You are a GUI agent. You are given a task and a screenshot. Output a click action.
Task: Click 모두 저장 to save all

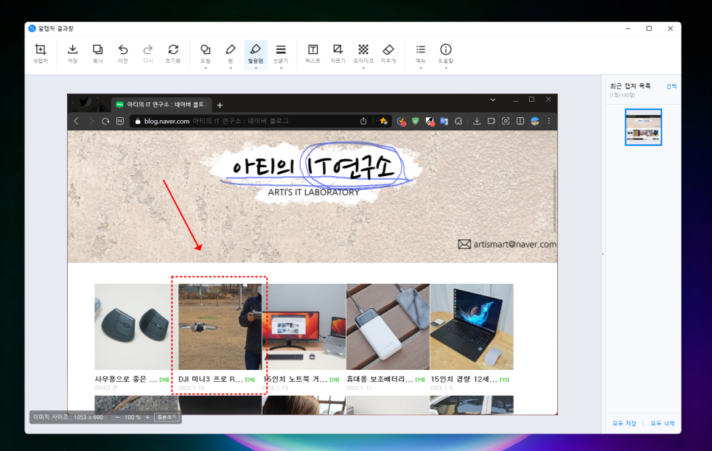pyautogui.click(x=624, y=423)
